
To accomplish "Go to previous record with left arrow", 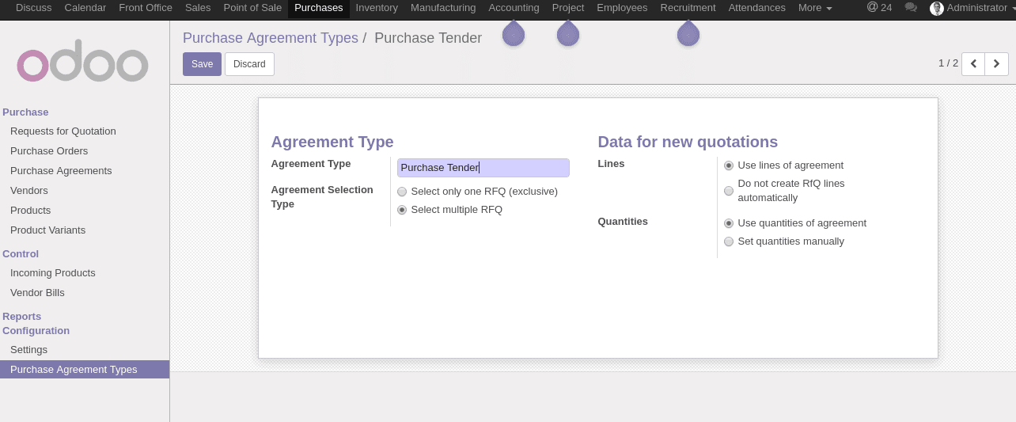I will (x=973, y=63).
